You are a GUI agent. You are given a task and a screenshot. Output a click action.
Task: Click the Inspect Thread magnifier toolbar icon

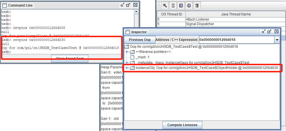pos(165,5)
